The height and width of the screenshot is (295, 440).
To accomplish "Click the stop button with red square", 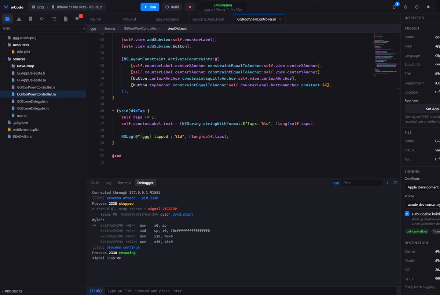I will tap(190, 7).
